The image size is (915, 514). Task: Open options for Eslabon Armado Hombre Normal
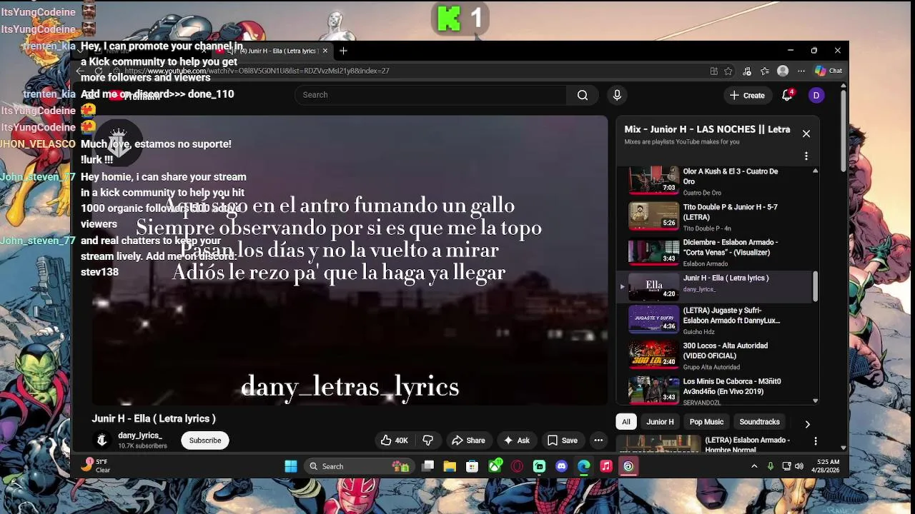tap(816, 441)
